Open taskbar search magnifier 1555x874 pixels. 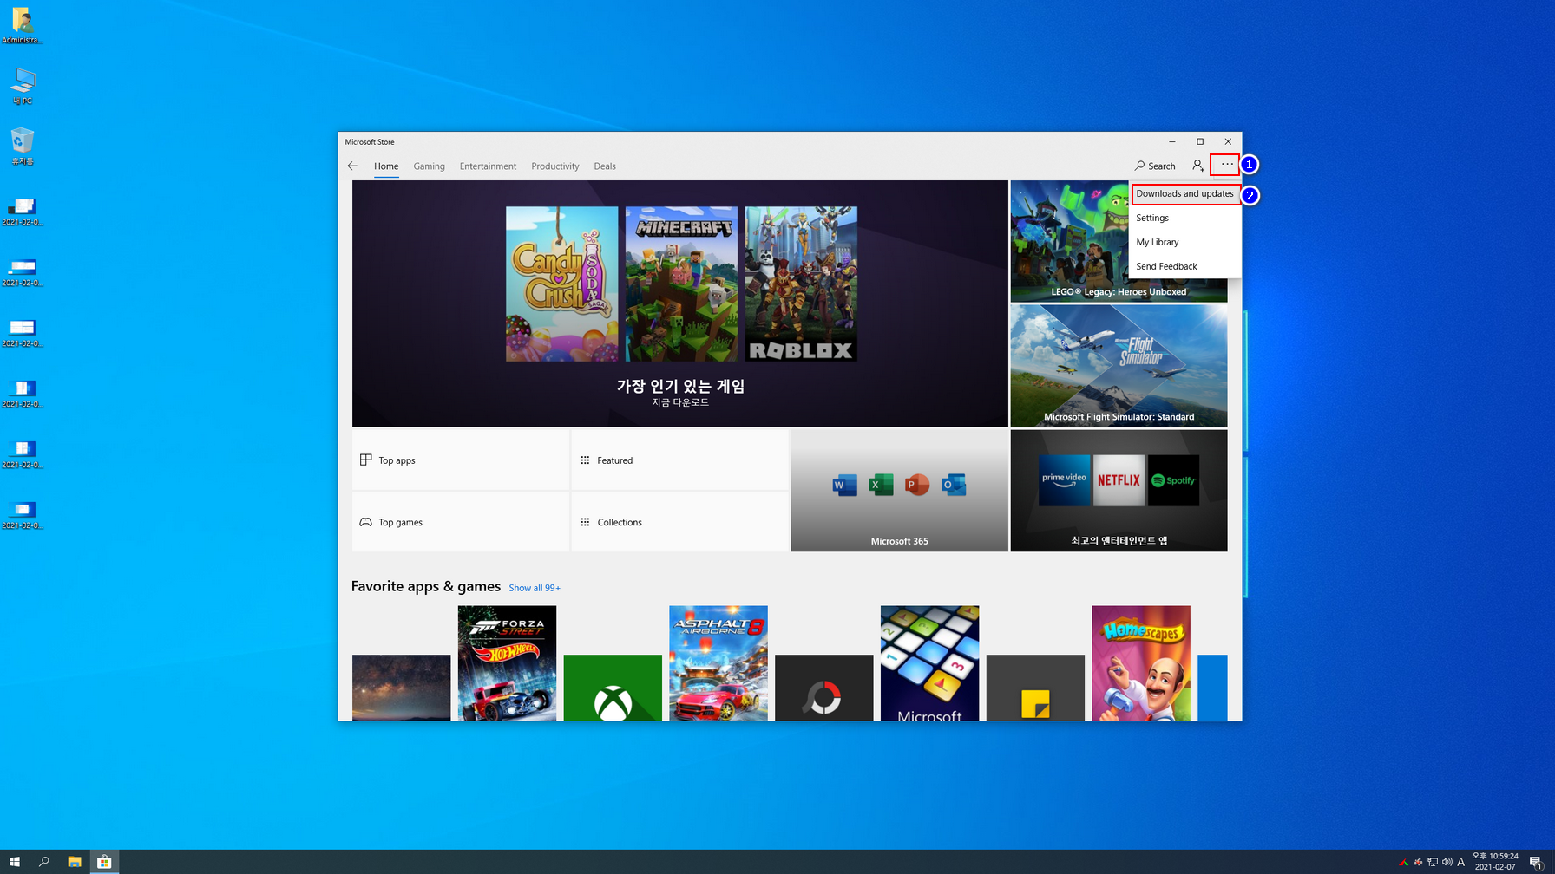coord(44,862)
